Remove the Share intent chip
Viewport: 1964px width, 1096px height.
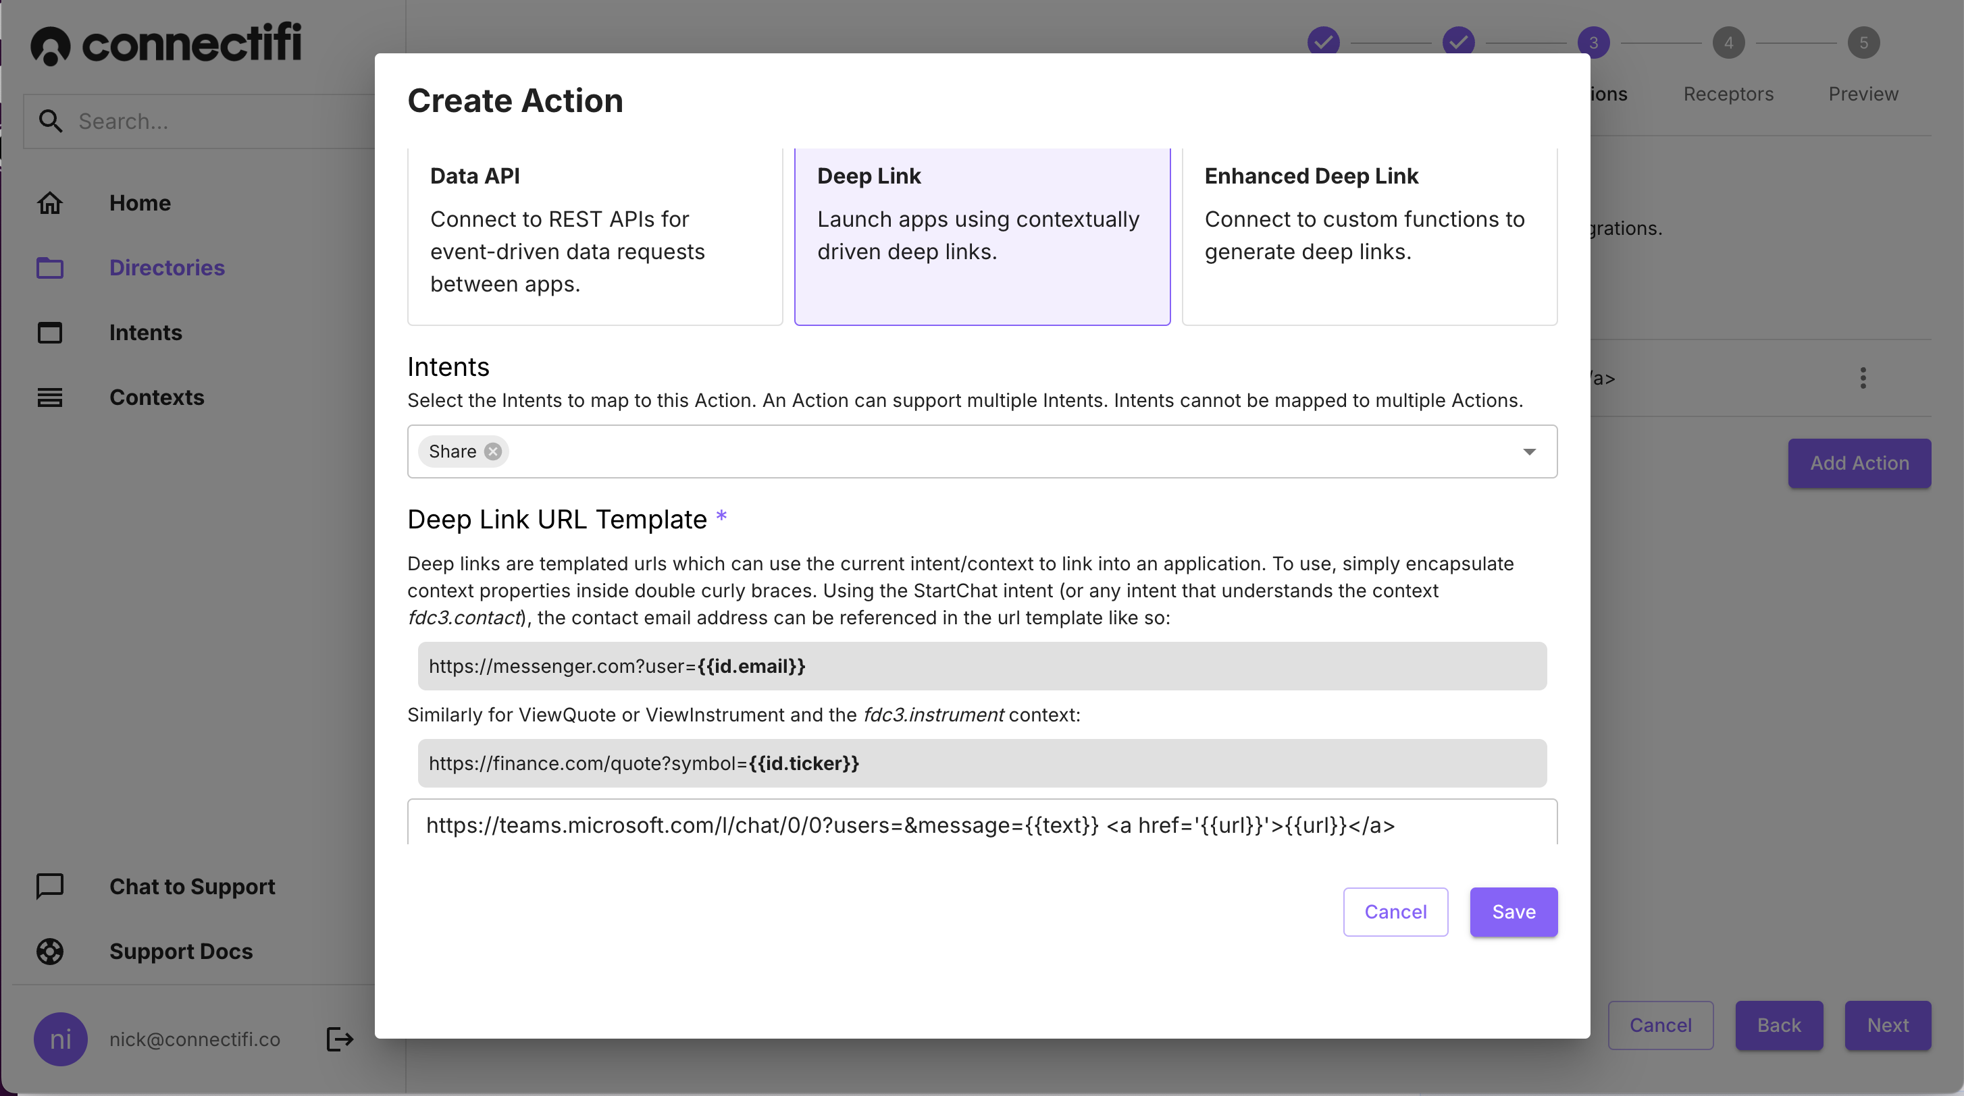click(493, 451)
